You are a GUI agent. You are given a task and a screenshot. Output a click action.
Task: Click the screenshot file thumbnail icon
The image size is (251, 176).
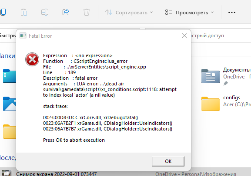tap(7, 173)
